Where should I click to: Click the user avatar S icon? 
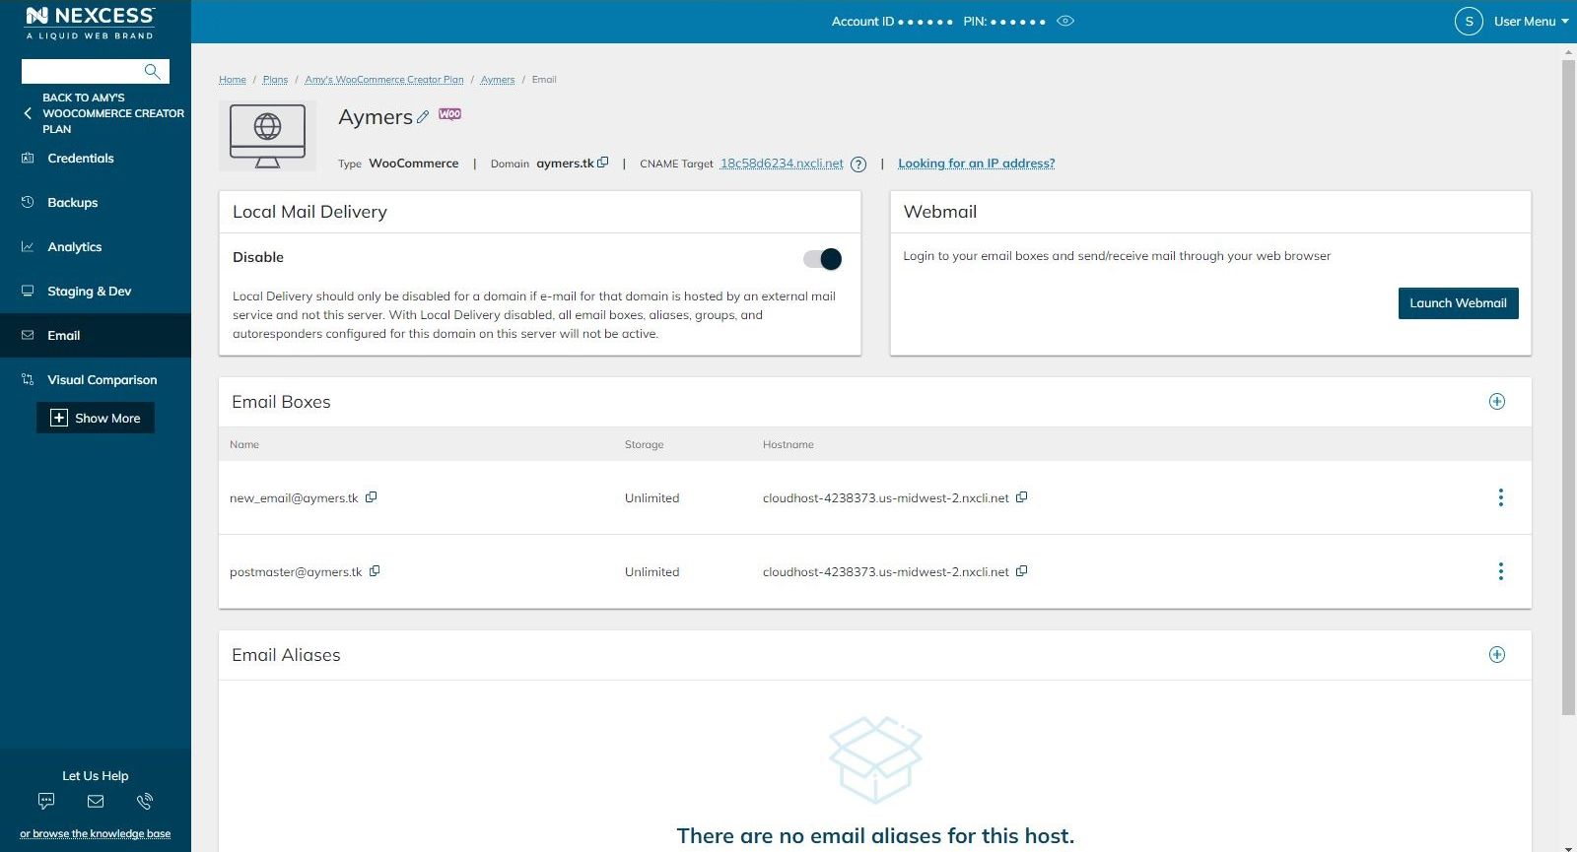point(1469,21)
